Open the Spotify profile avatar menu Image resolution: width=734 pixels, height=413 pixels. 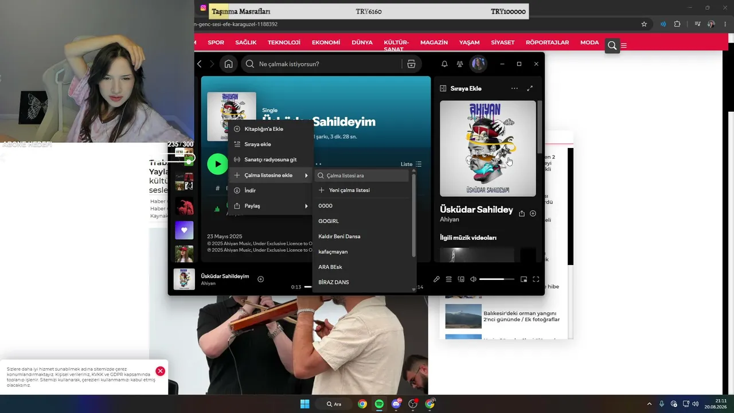coord(478,64)
